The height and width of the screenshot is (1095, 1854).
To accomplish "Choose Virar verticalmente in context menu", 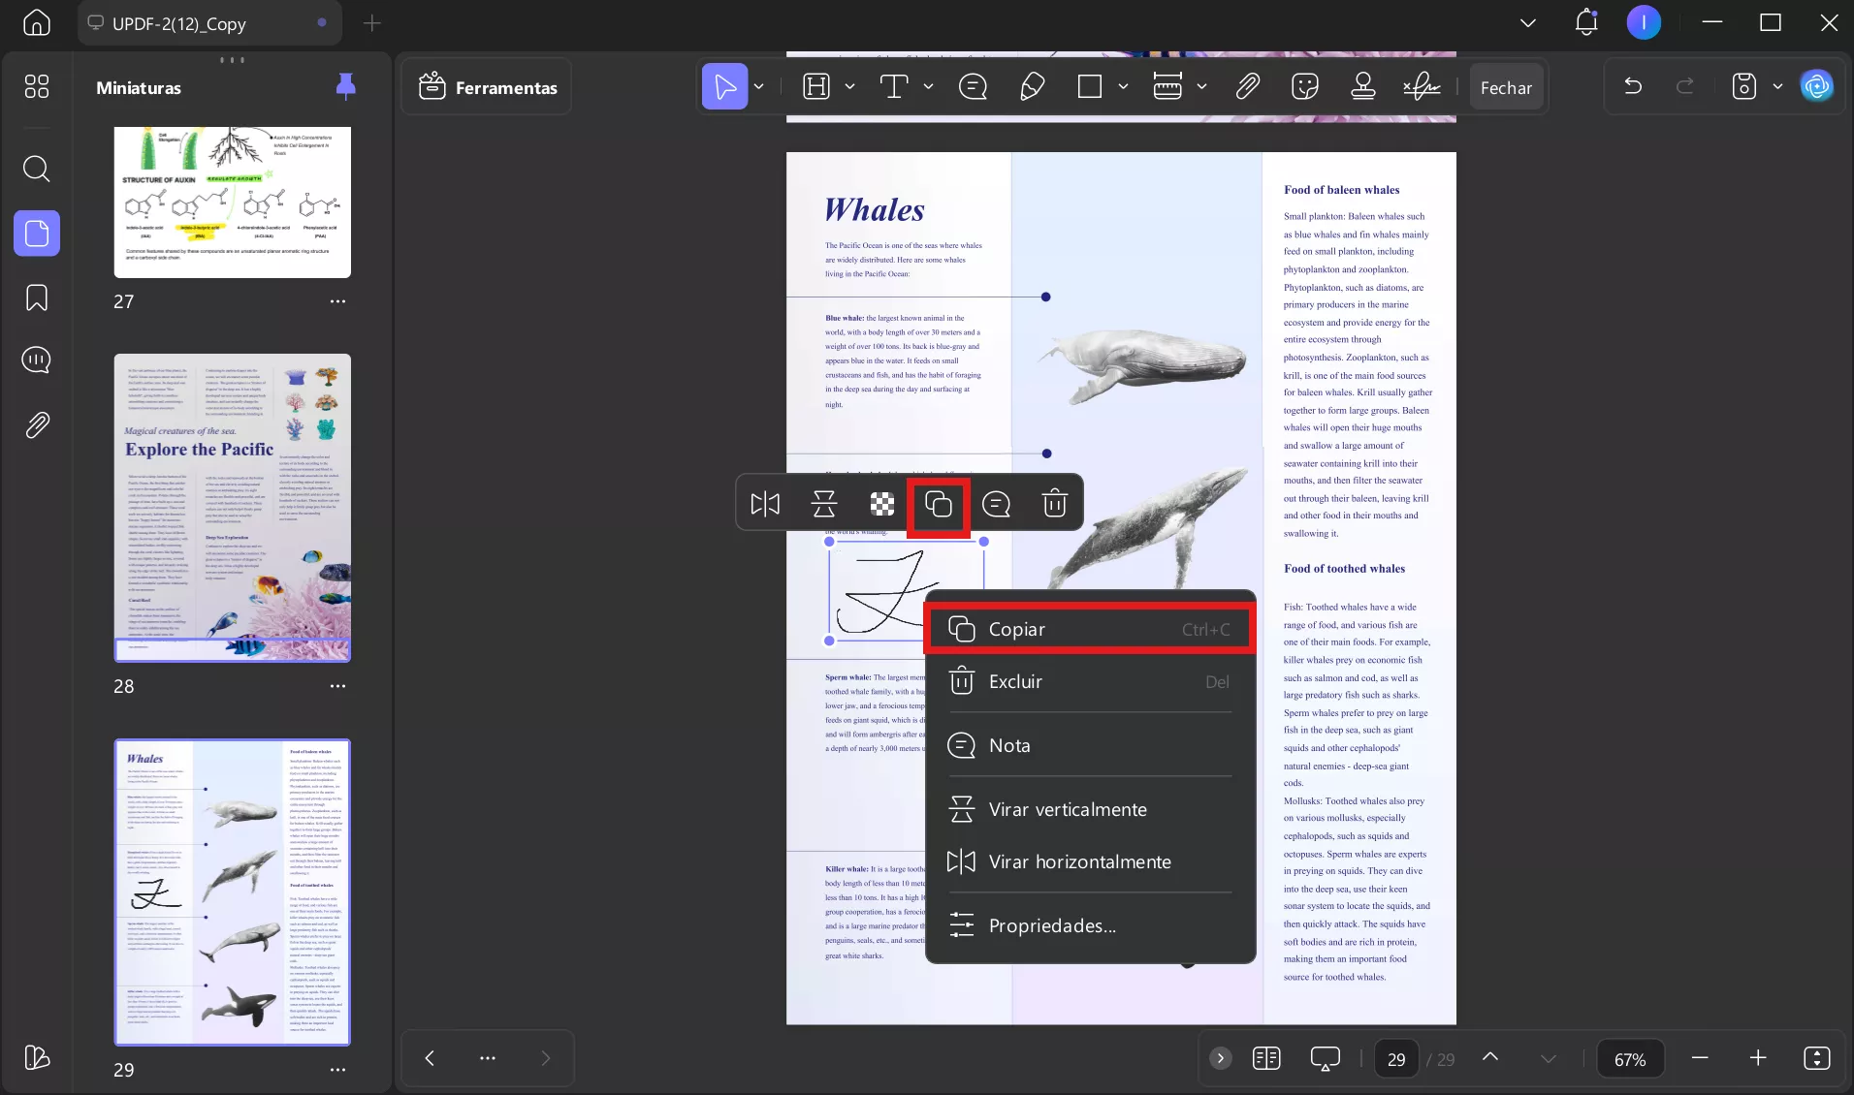I will 1067,808.
